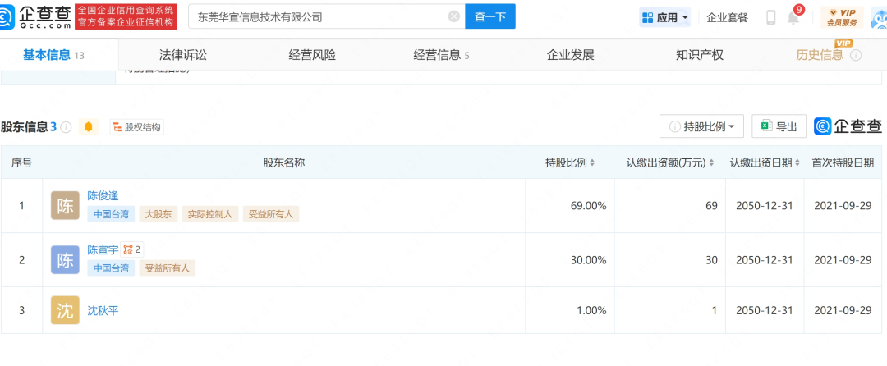Open shareholder 陈俊逢 profile link
This screenshot has width=887, height=366.
pyautogui.click(x=103, y=195)
